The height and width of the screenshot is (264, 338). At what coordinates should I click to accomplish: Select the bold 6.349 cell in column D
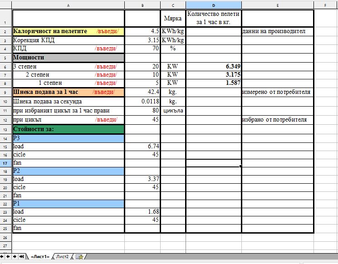point(213,67)
